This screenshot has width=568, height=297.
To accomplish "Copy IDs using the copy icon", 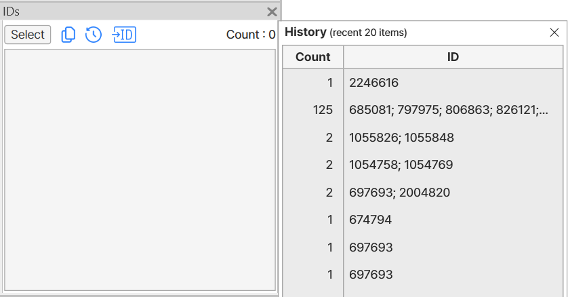I will point(68,35).
